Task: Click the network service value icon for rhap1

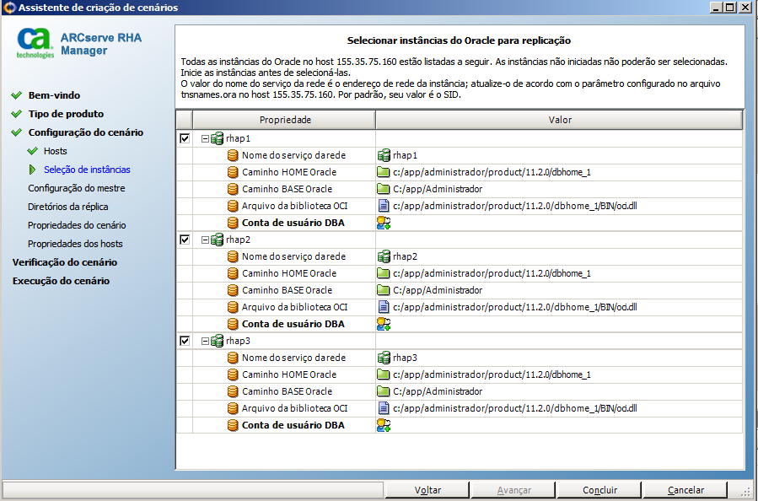Action: point(384,155)
